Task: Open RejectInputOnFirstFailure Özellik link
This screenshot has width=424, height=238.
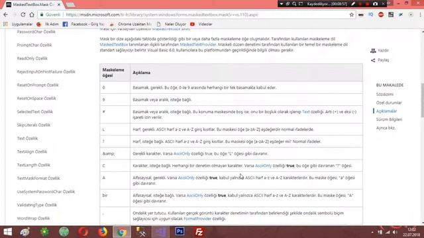Action: (46, 72)
